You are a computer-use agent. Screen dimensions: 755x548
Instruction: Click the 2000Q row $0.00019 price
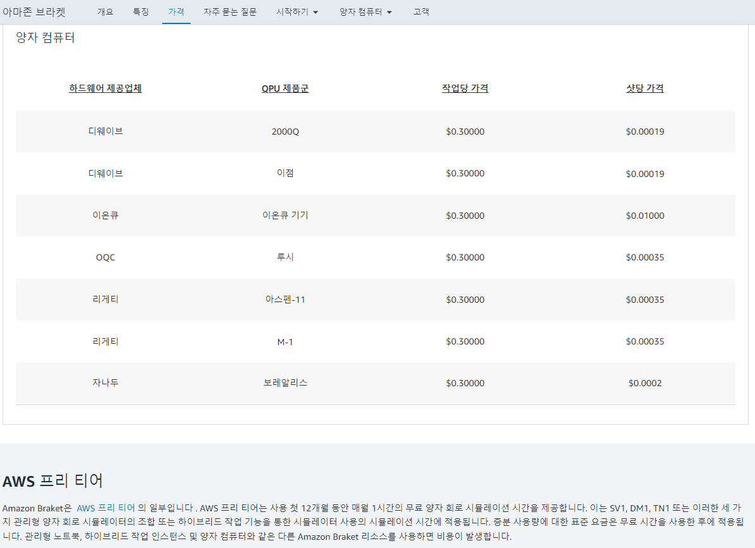[x=645, y=131]
